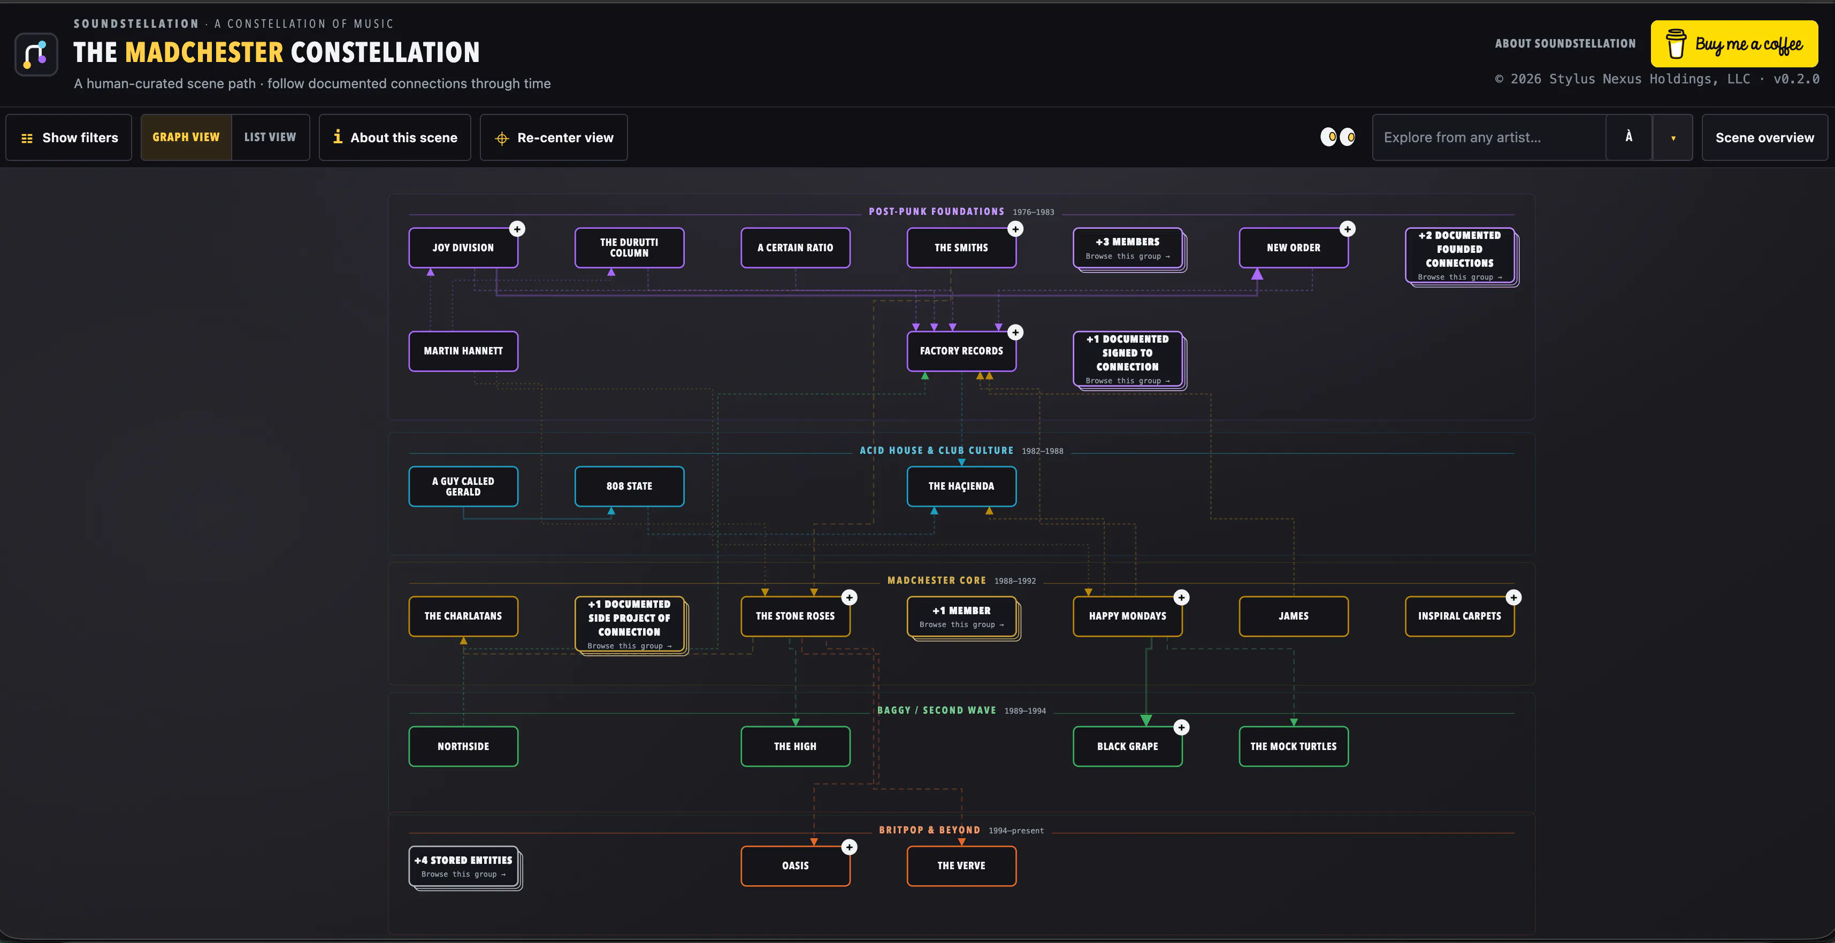Select The Durutti Column node

[629, 248]
